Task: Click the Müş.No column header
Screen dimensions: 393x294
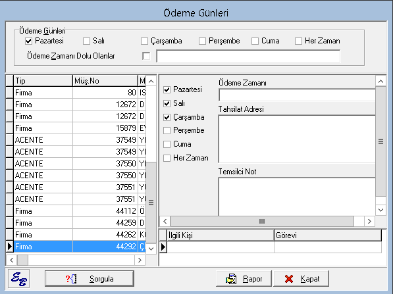Action: pyautogui.click(x=105, y=81)
